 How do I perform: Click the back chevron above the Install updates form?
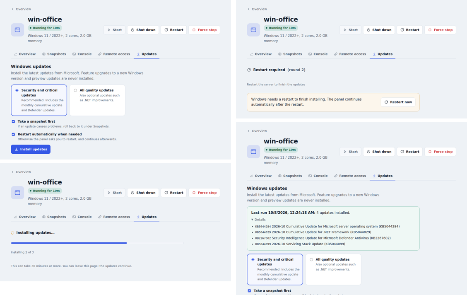(12, 9)
